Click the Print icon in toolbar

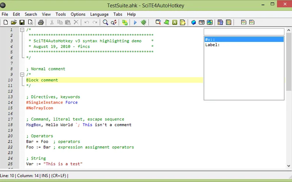point(41,23)
